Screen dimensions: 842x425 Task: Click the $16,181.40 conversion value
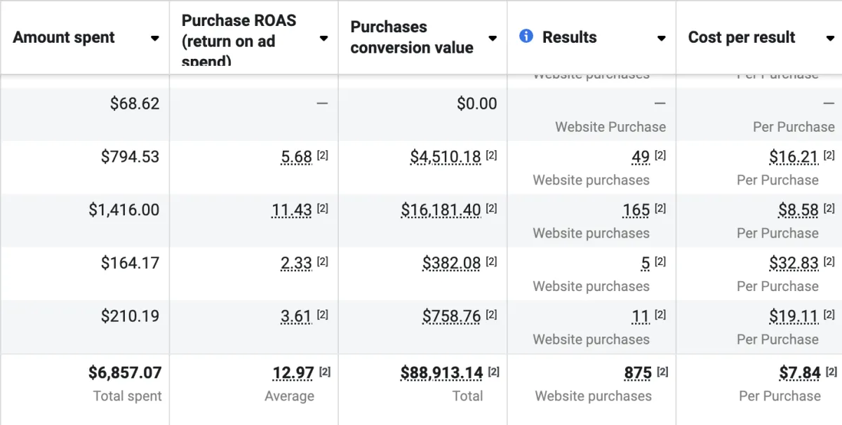coord(441,210)
